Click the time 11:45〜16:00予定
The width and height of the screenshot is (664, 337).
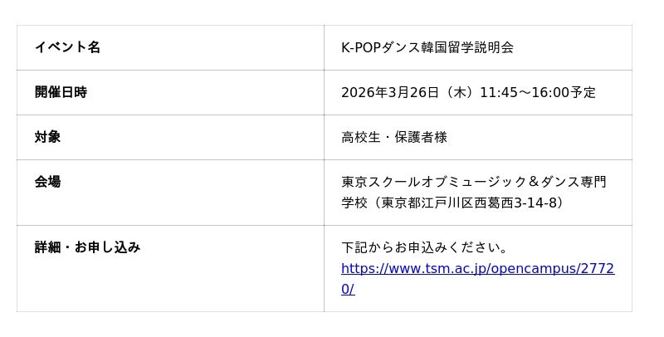[541, 92]
